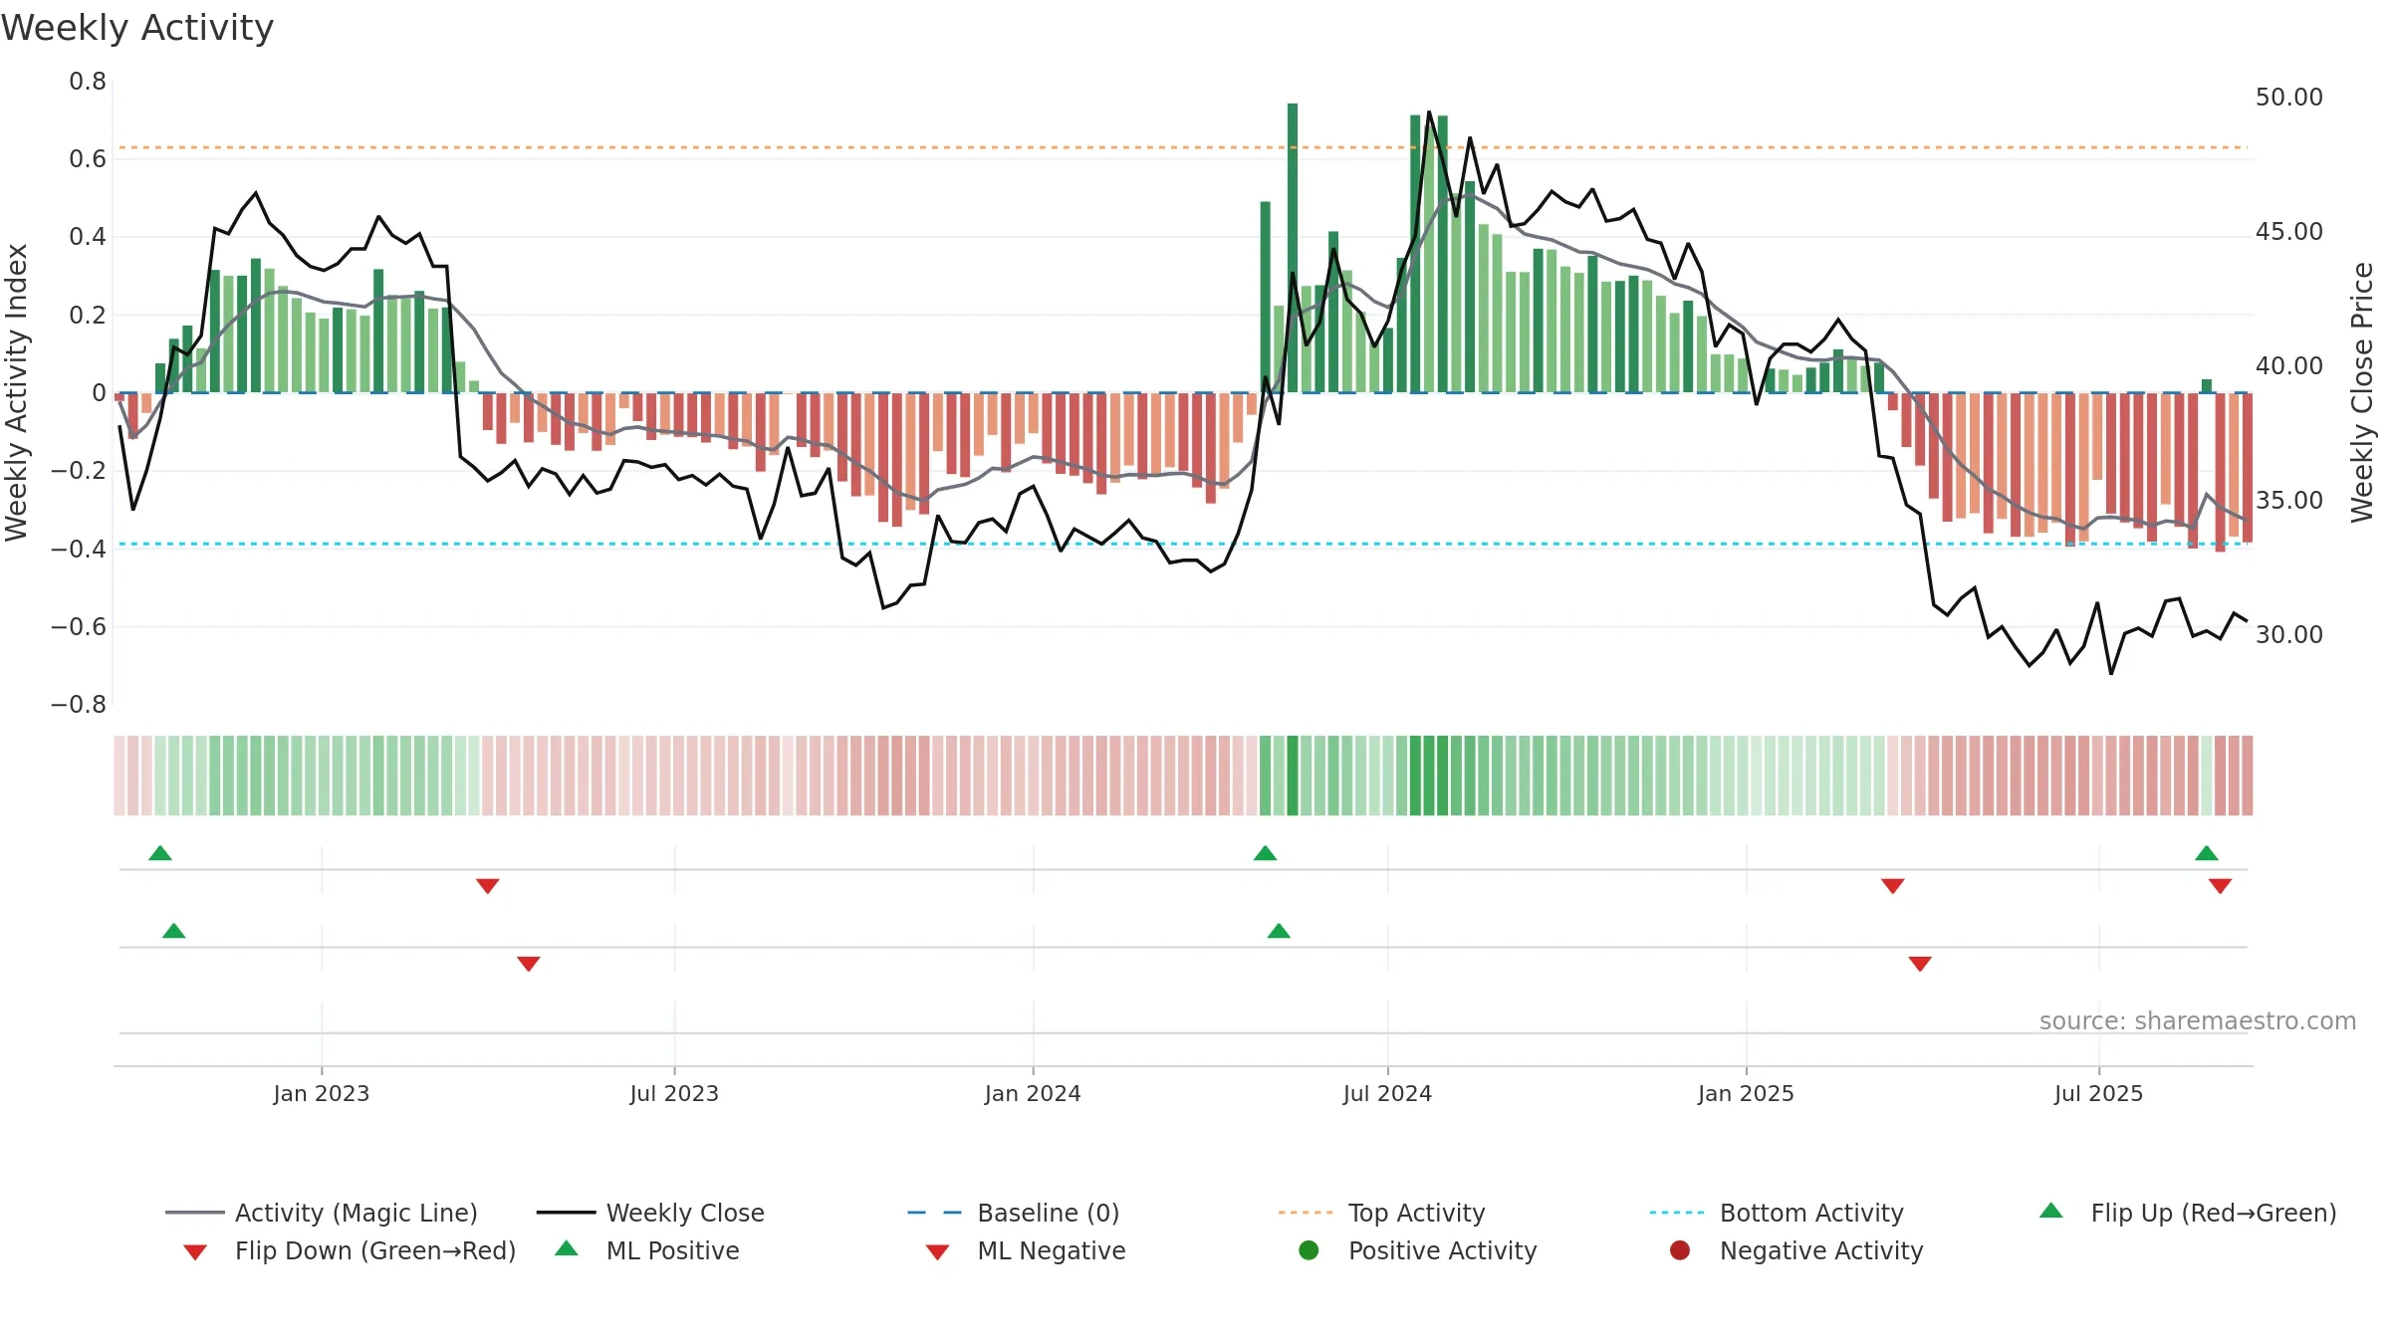
Task: Click the Weekly Activity Index axis title
Action: click(16, 392)
